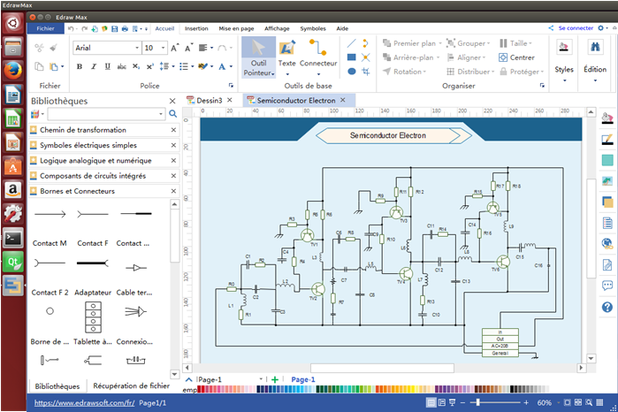618x412 pixels.
Task: Close the Chemin de transformation library
Action: point(173,130)
